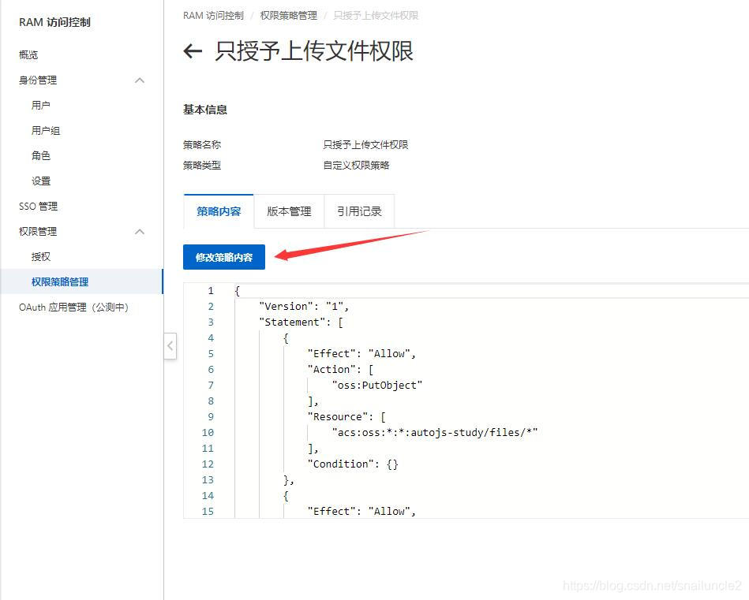Click the 基本信息 section heading
The height and width of the screenshot is (600, 749).
(205, 110)
